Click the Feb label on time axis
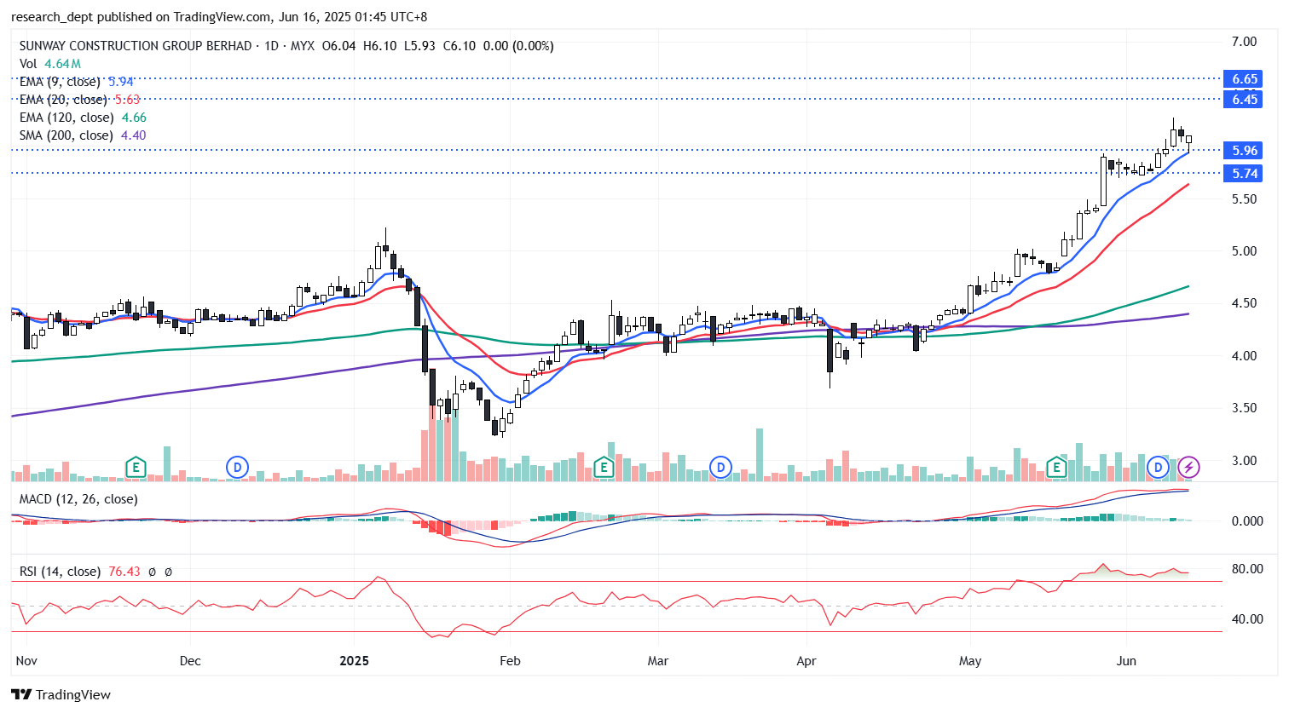The width and height of the screenshot is (1289, 713). 510,661
